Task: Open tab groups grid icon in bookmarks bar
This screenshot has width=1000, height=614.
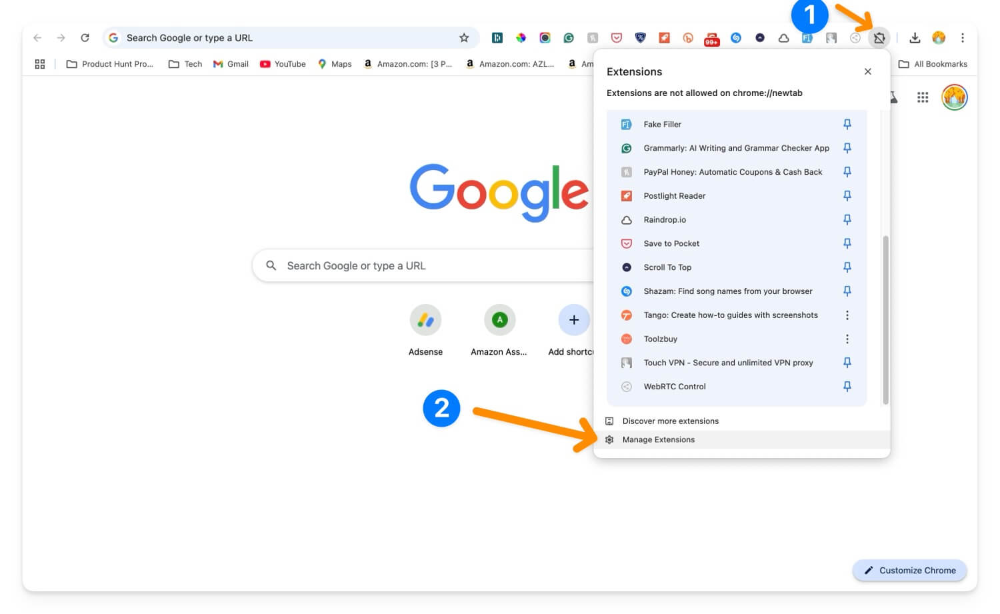Action: (x=40, y=64)
